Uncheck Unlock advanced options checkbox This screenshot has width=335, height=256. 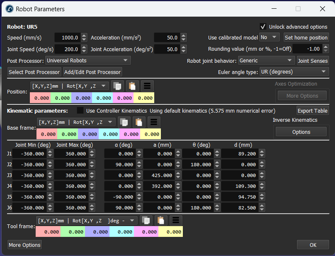tap(263, 27)
